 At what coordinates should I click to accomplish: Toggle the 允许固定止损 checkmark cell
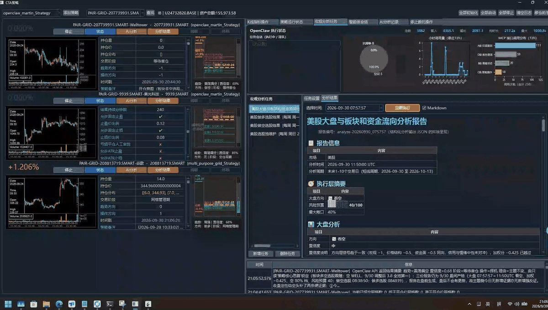tap(160, 130)
